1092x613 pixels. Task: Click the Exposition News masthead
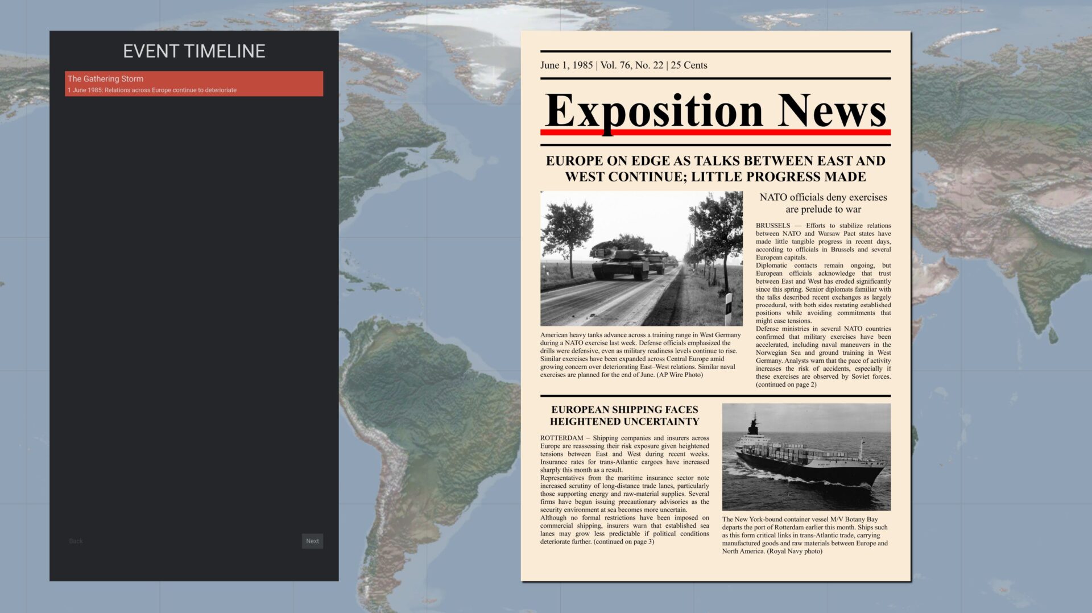[x=715, y=110]
